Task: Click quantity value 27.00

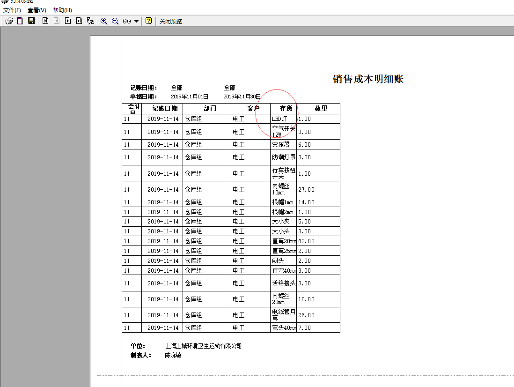Action: (306, 190)
